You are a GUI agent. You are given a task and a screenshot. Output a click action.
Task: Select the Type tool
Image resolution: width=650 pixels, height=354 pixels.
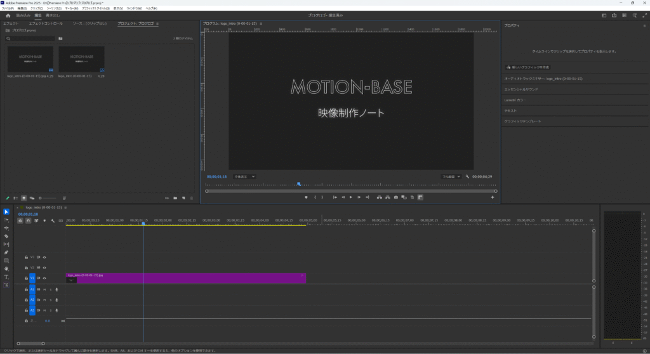click(6, 277)
